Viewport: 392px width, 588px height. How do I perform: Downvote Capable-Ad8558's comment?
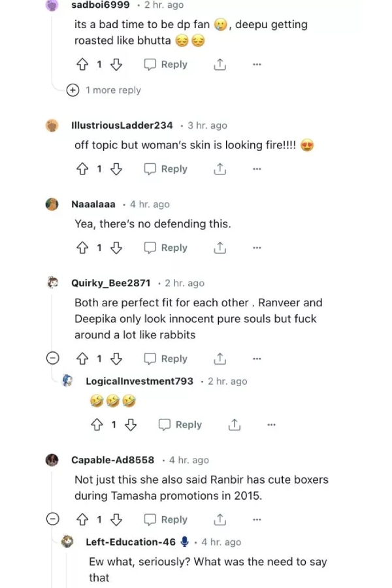pos(116,520)
